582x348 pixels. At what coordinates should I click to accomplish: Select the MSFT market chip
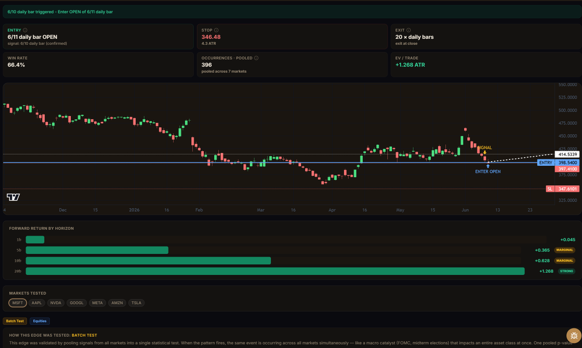tap(18, 303)
